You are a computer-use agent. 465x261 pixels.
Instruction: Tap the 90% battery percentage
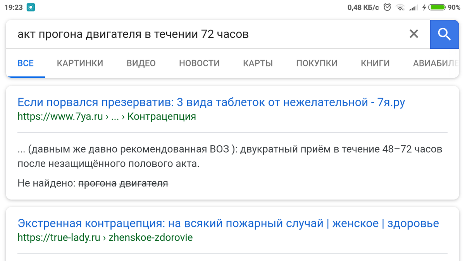[x=454, y=7]
